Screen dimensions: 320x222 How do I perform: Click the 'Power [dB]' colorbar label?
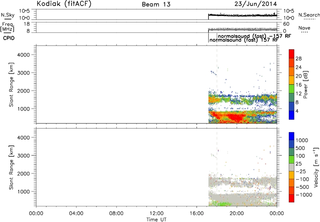(x=305, y=85)
